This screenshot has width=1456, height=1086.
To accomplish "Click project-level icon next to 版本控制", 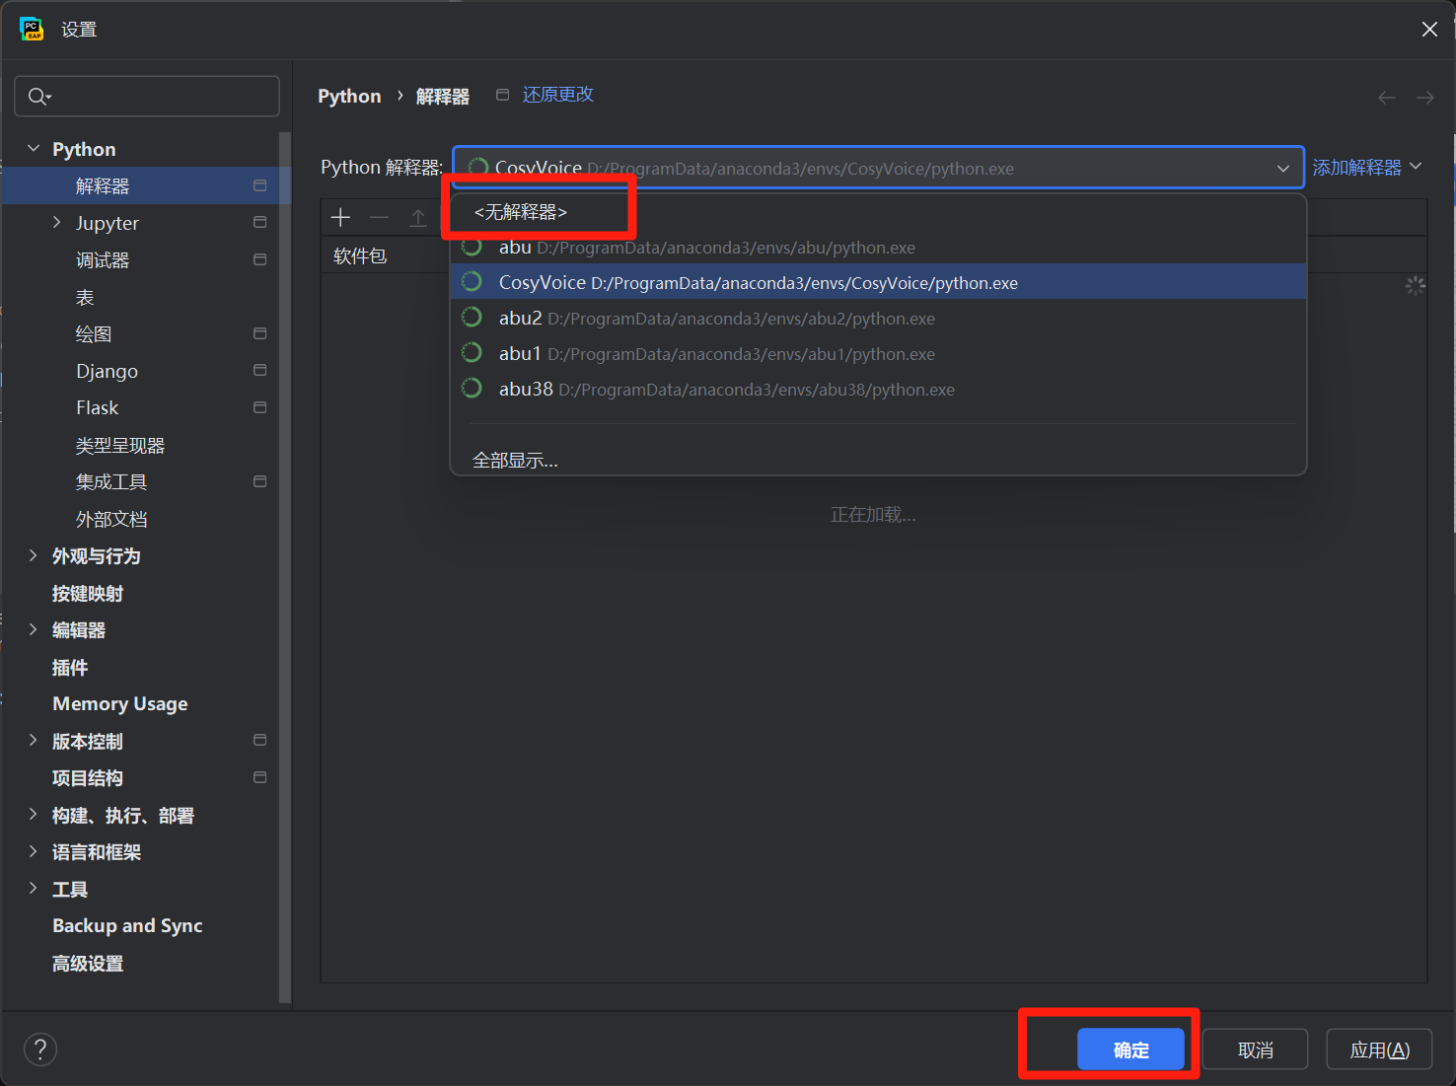I will (260, 740).
